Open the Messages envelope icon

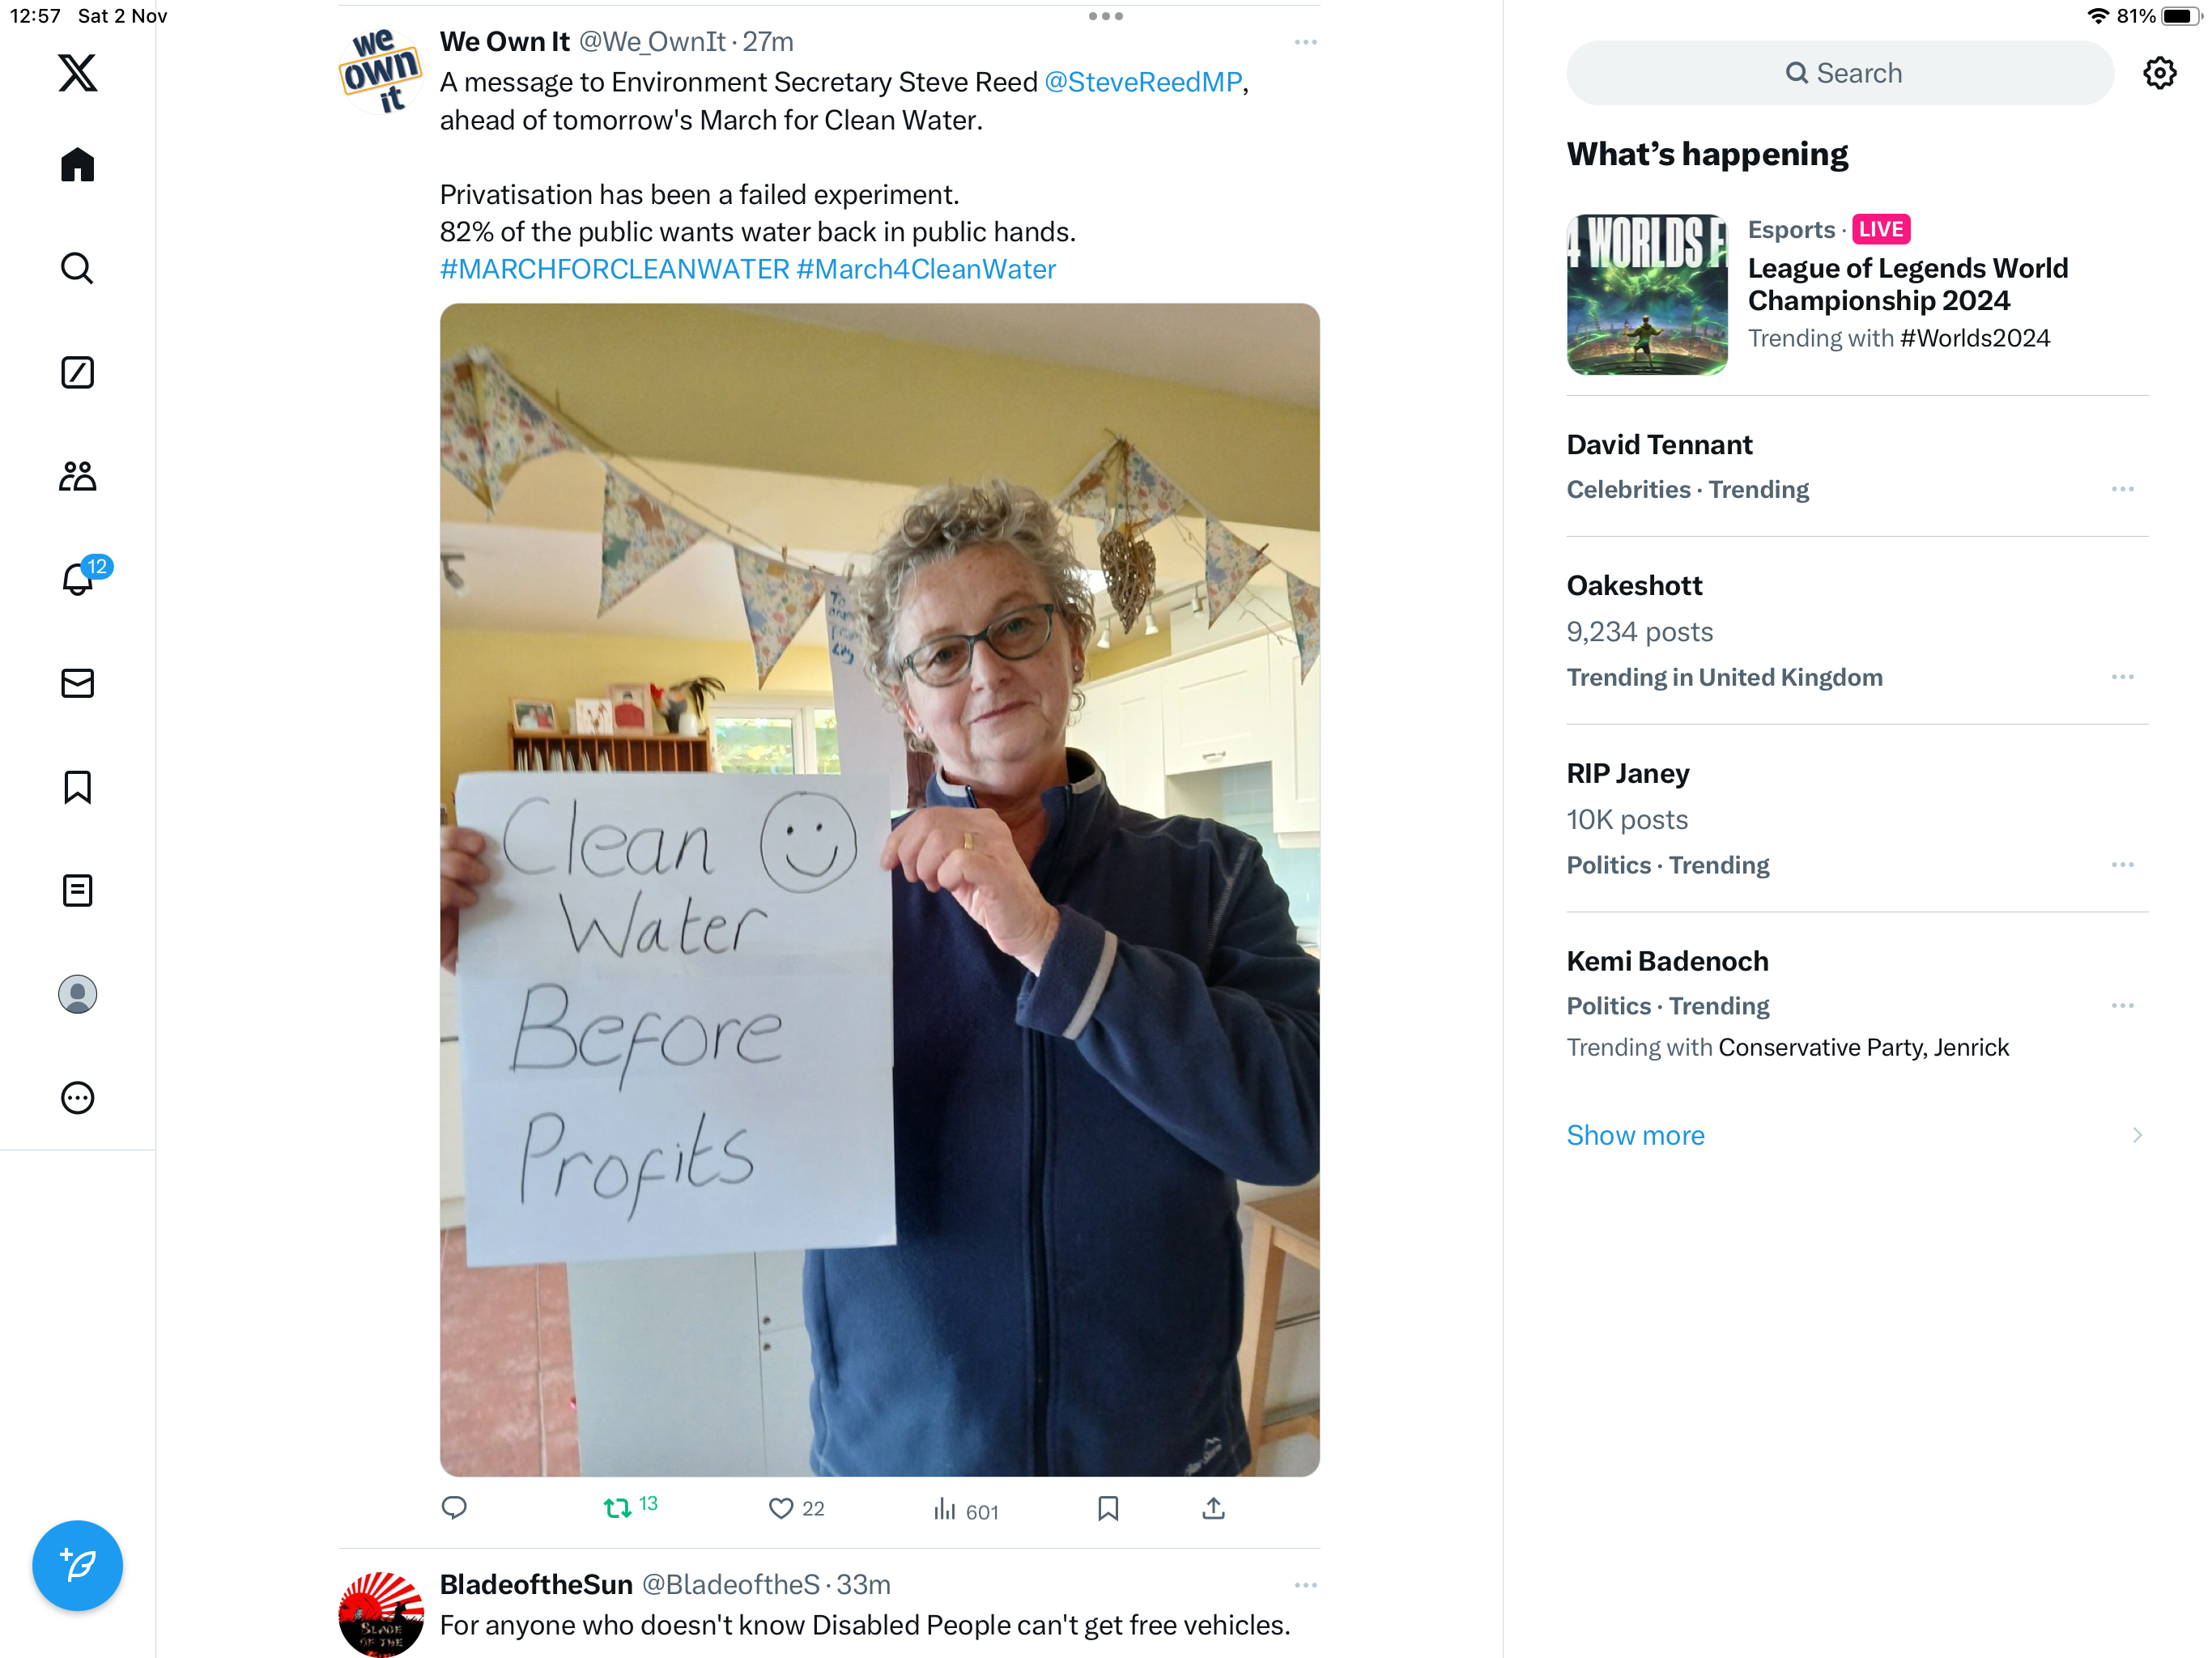77,683
